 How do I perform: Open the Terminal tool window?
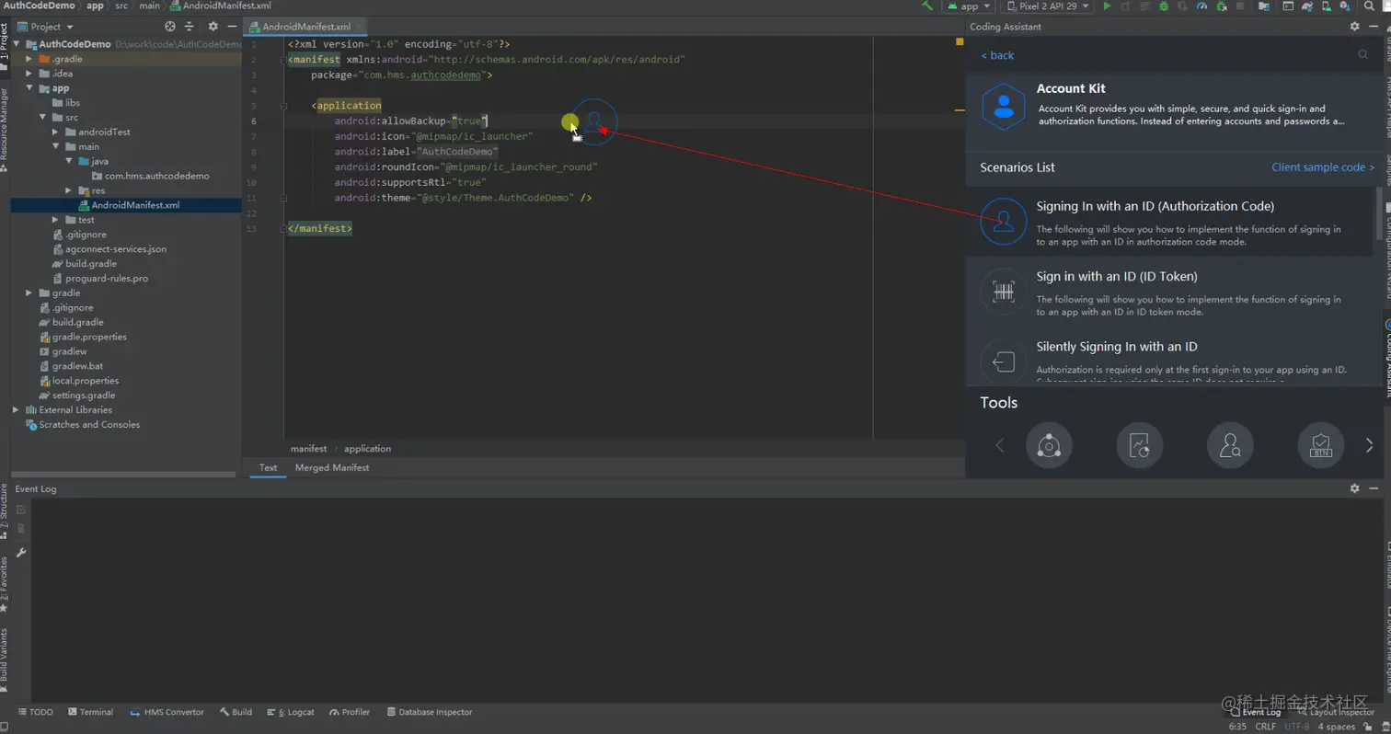coord(90,712)
